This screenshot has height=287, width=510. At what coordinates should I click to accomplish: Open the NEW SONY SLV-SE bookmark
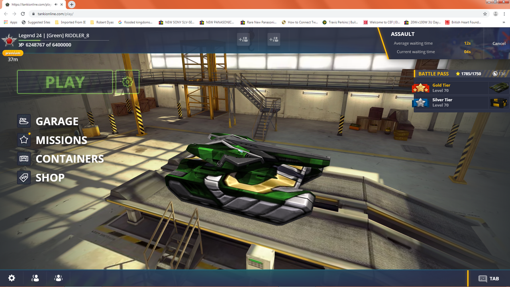tap(177, 22)
